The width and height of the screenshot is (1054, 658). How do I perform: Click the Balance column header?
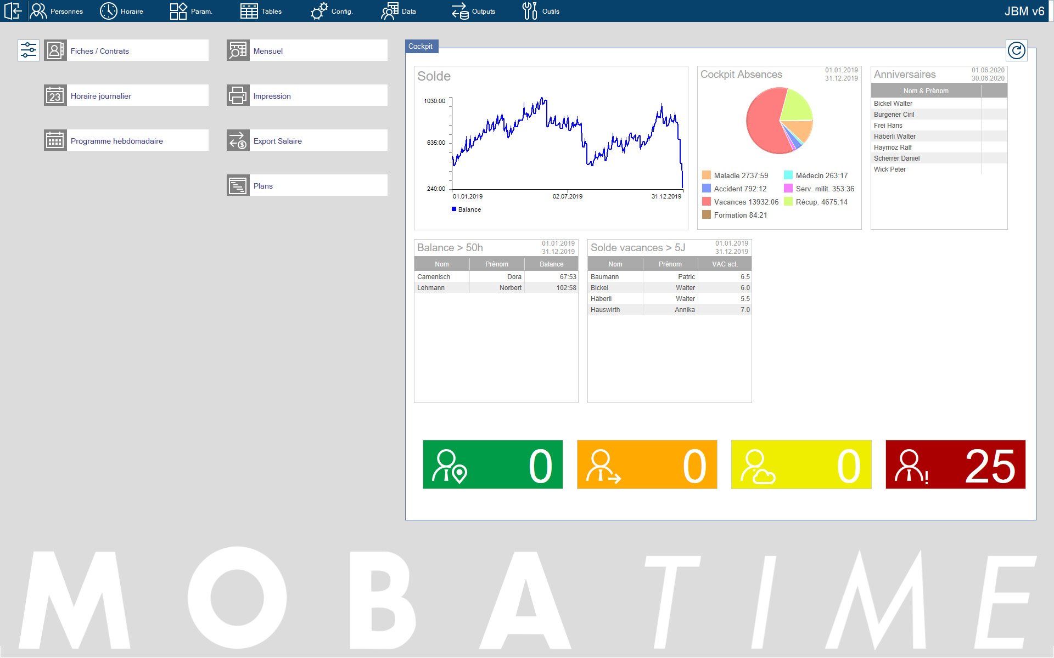pos(551,264)
